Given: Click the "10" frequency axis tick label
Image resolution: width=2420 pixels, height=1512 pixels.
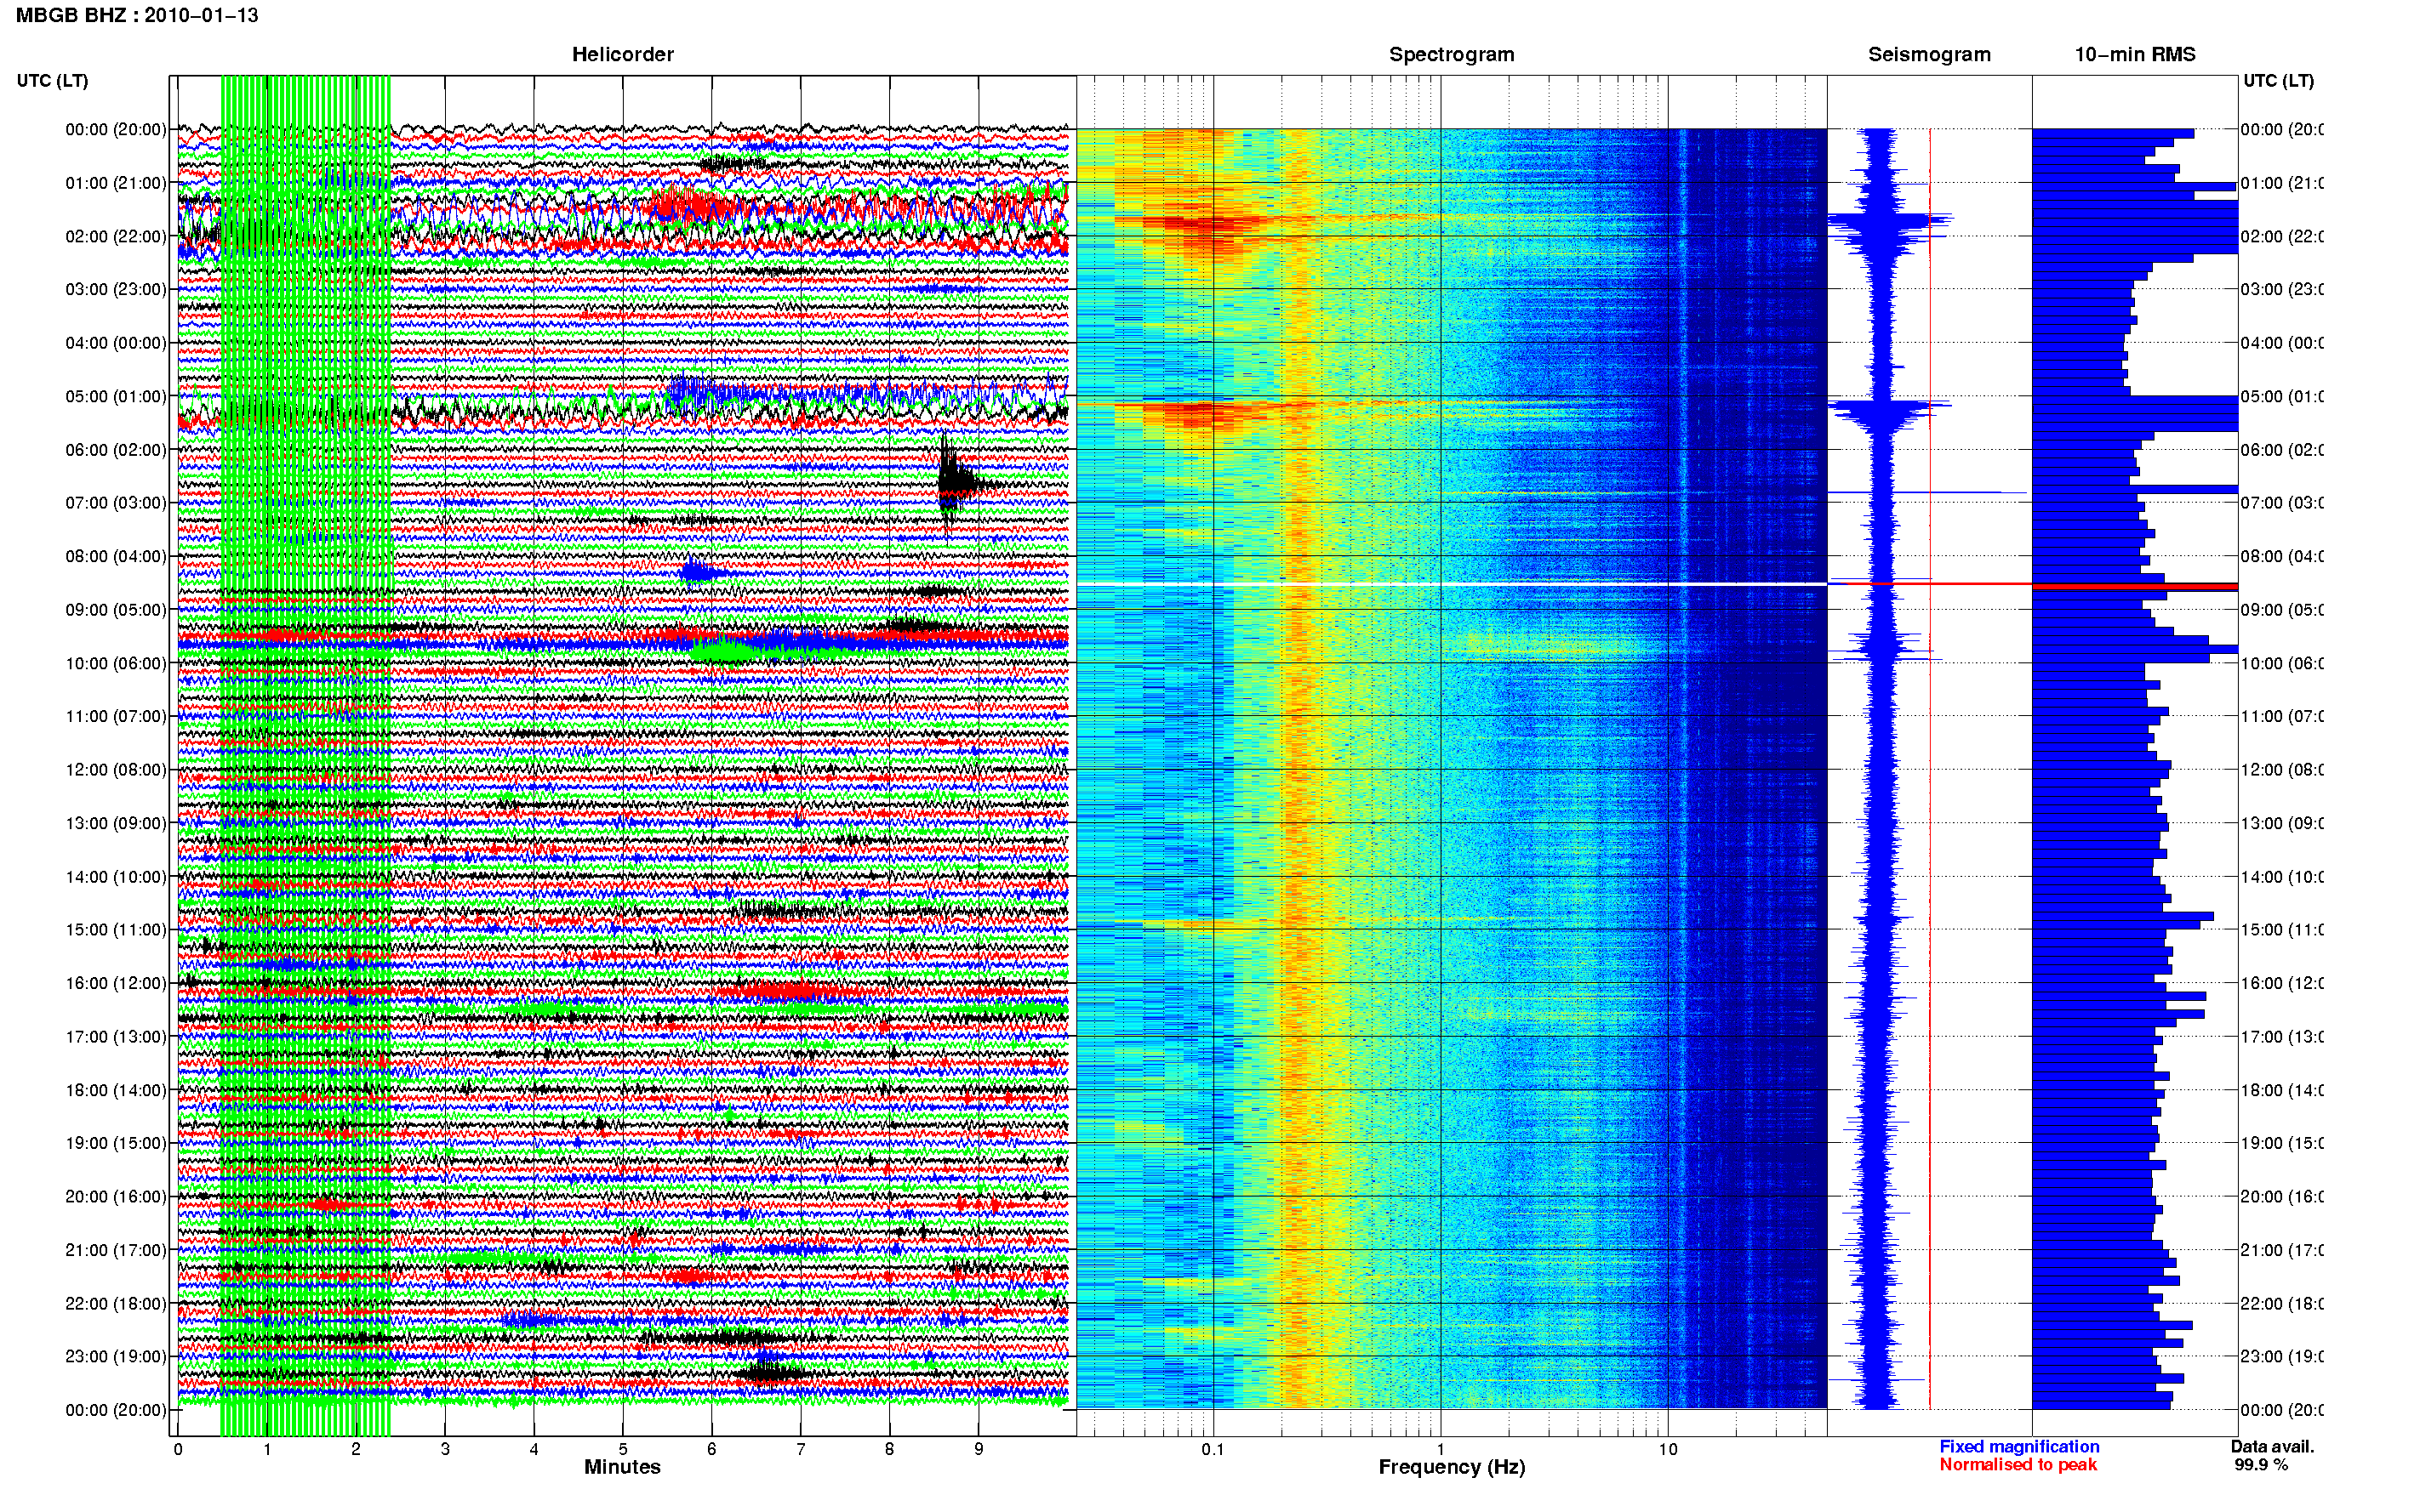Looking at the screenshot, I should click(x=1668, y=1449).
